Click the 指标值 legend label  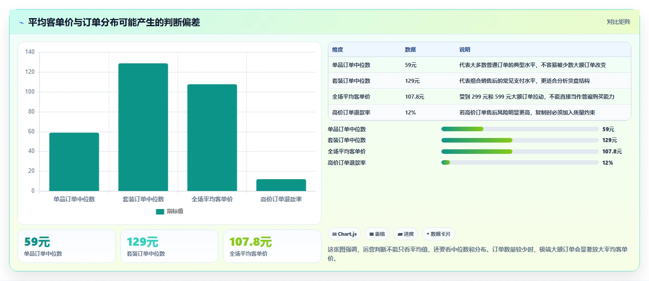click(175, 211)
